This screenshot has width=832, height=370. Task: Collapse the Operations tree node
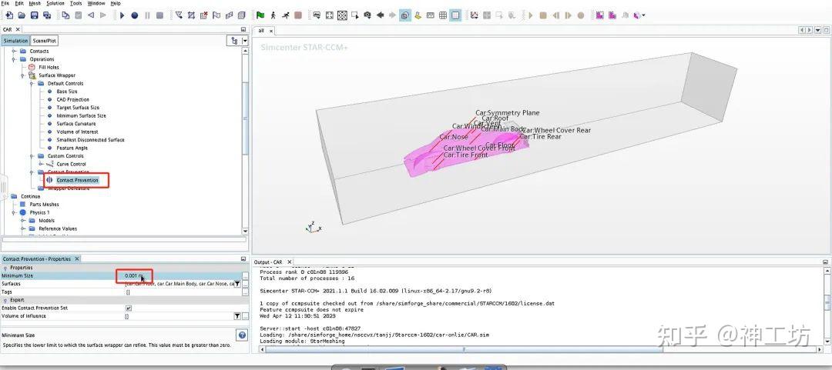[x=15, y=59]
